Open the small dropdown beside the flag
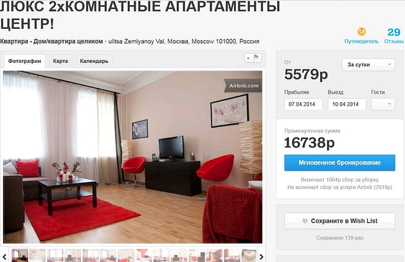Viewport: 405px width, 262px height. (x=249, y=58)
